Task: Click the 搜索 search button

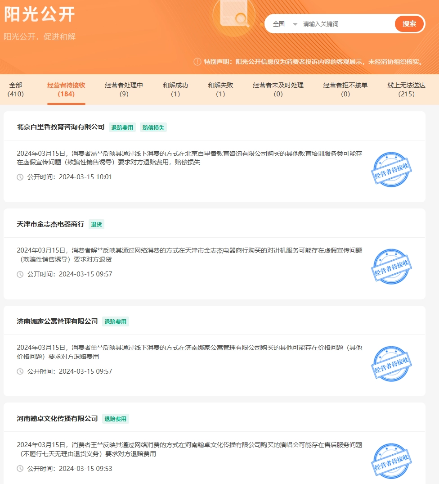Action: (x=409, y=24)
